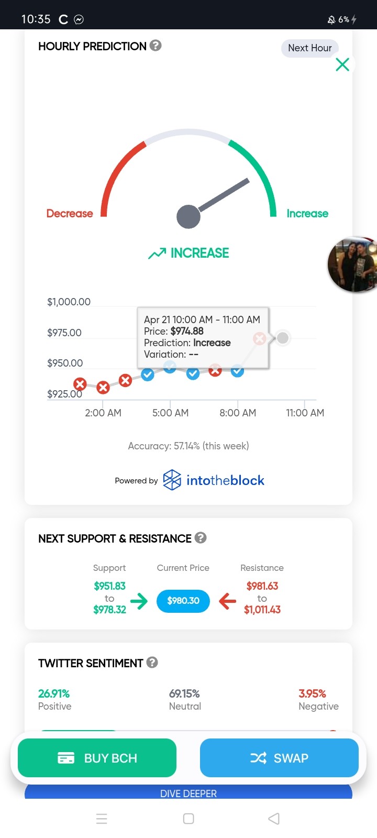This screenshot has height=838, width=377.
Task: Close the panel with green X
Action: tap(342, 64)
